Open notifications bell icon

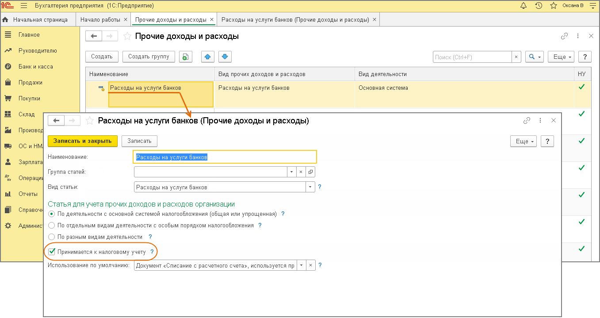[x=524, y=6]
